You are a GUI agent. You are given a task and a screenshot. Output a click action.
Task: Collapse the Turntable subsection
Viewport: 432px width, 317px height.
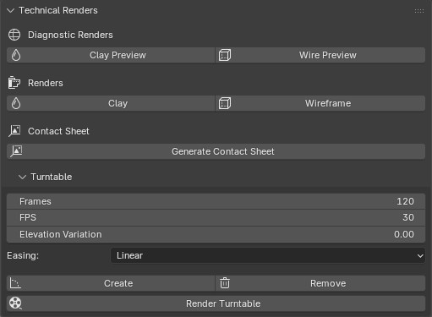22,177
